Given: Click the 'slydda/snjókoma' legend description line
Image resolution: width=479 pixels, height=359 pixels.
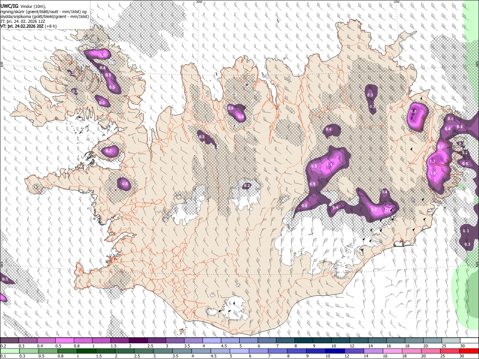Looking at the screenshot, I should point(45,16).
